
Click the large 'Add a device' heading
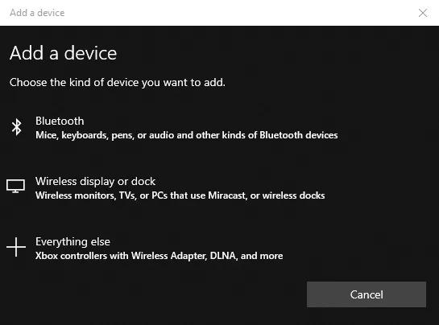[63, 53]
